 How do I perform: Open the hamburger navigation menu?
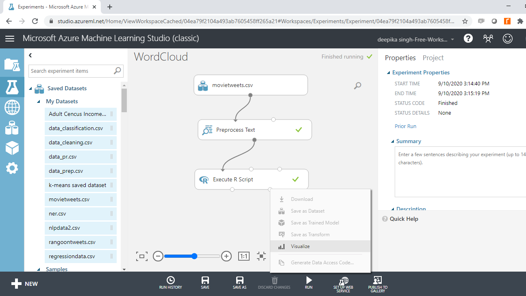(10, 39)
